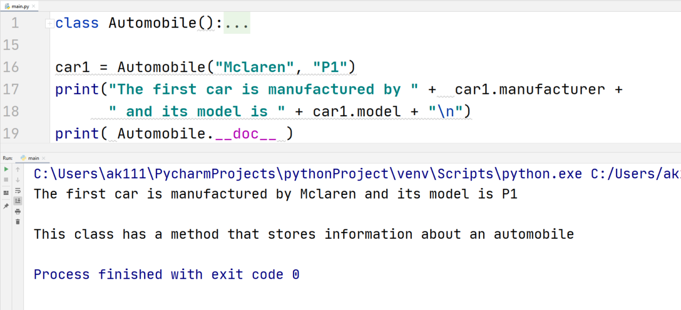This screenshot has width=681, height=310.
Task: Click the green run arrow in the Run panel
Action: pyautogui.click(x=6, y=169)
